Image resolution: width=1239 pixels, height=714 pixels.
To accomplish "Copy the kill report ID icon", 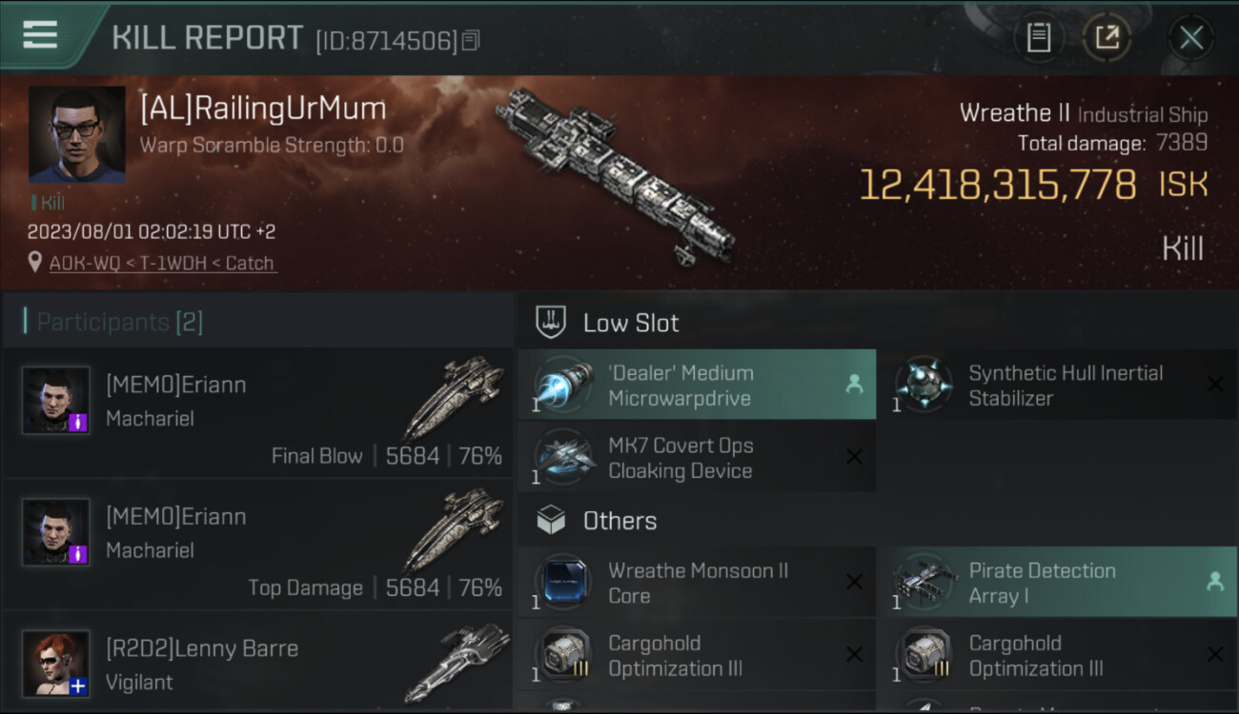I will pos(470,41).
